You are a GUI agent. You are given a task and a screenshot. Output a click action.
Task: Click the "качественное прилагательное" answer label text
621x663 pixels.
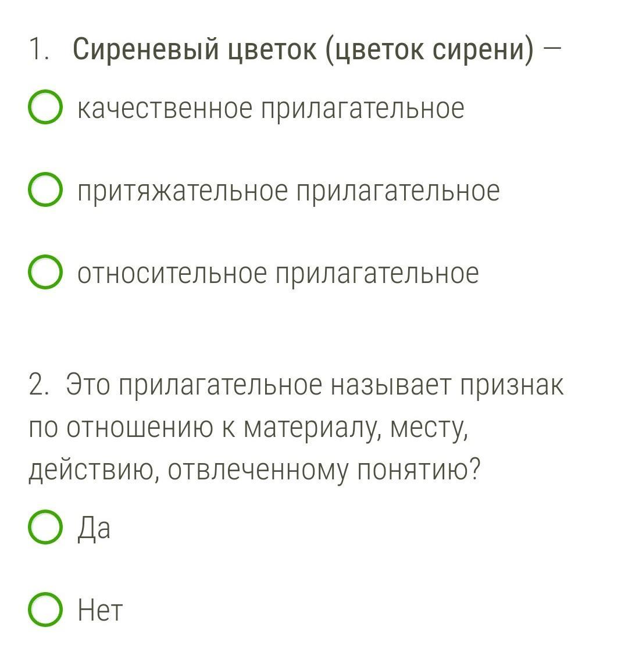[x=271, y=109]
